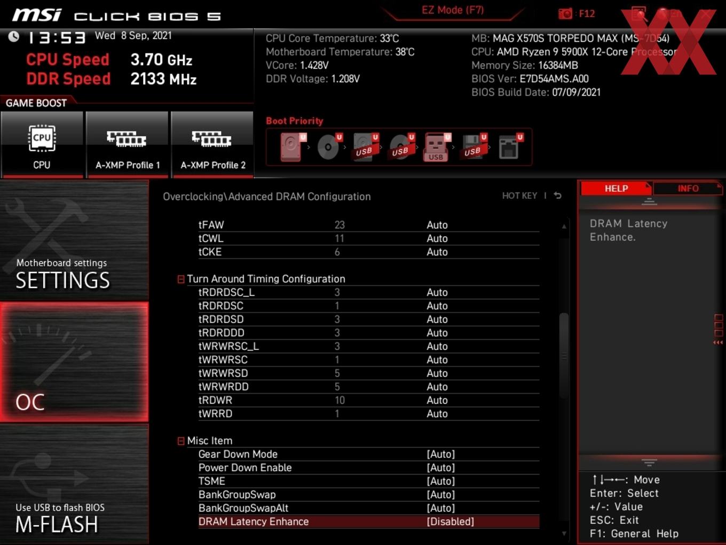Click the GAME BOOST label
The width and height of the screenshot is (726, 545).
(36, 103)
